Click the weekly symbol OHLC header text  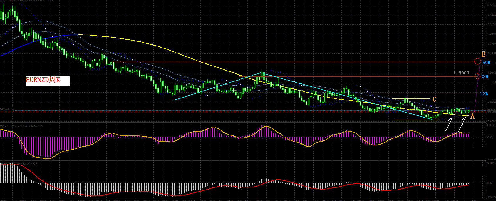26,1
